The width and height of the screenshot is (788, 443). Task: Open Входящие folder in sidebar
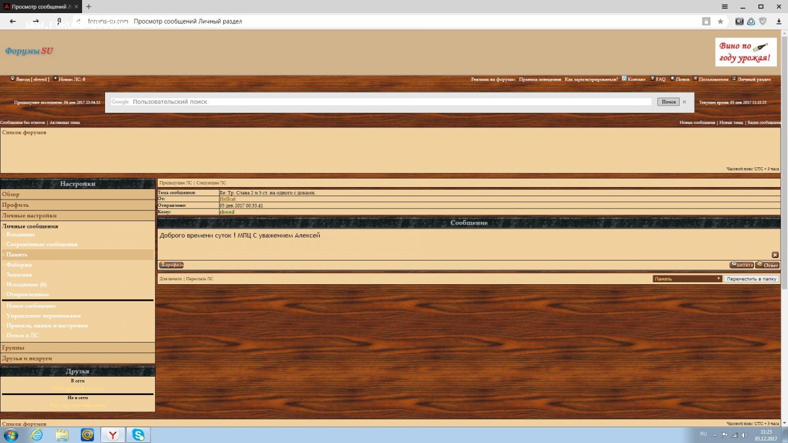pyautogui.click(x=20, y=234)
